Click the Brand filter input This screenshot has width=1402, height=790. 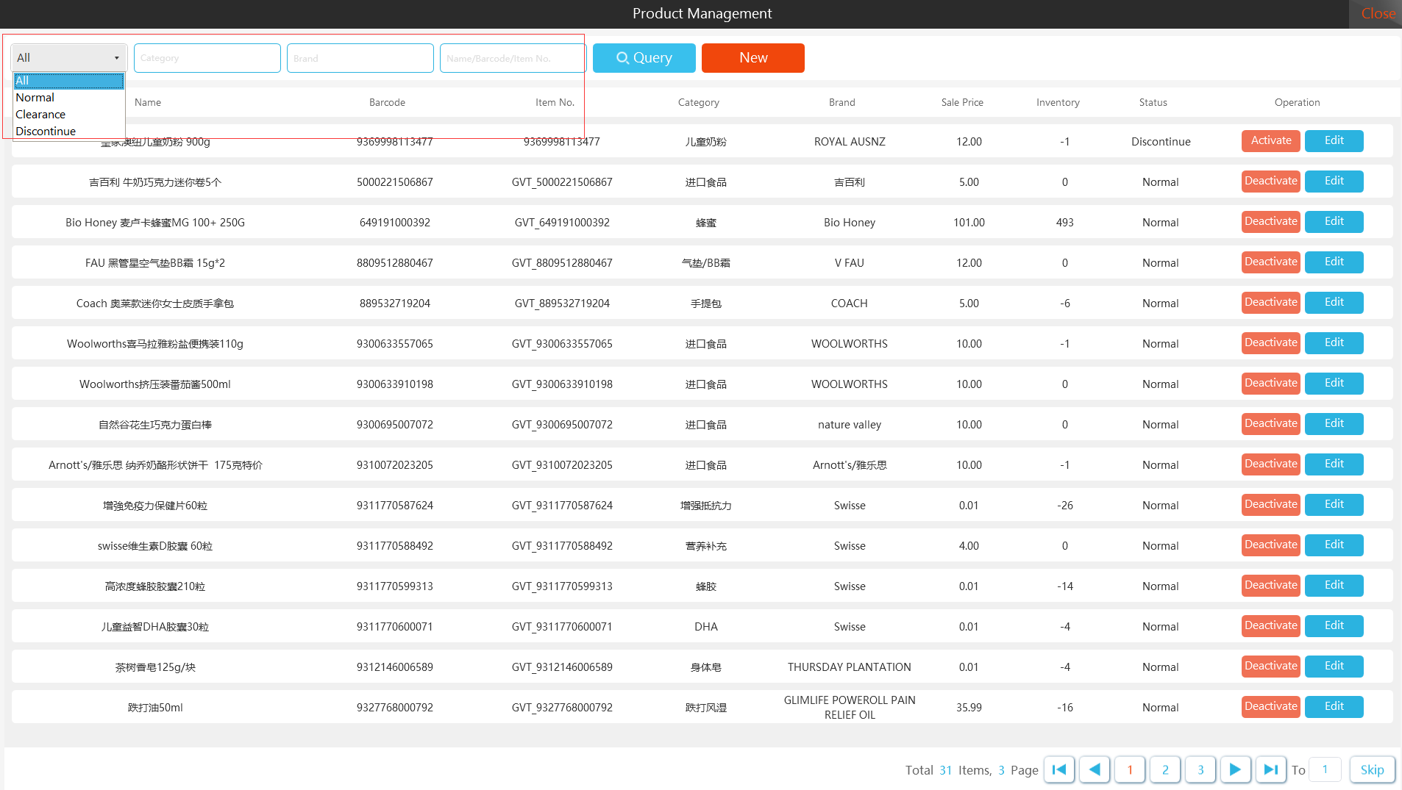[360, 58]
